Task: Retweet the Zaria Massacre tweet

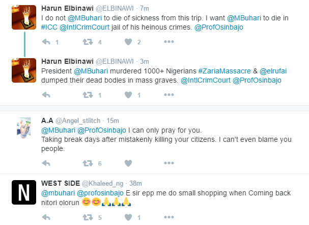Action: [x=88, y=94]
